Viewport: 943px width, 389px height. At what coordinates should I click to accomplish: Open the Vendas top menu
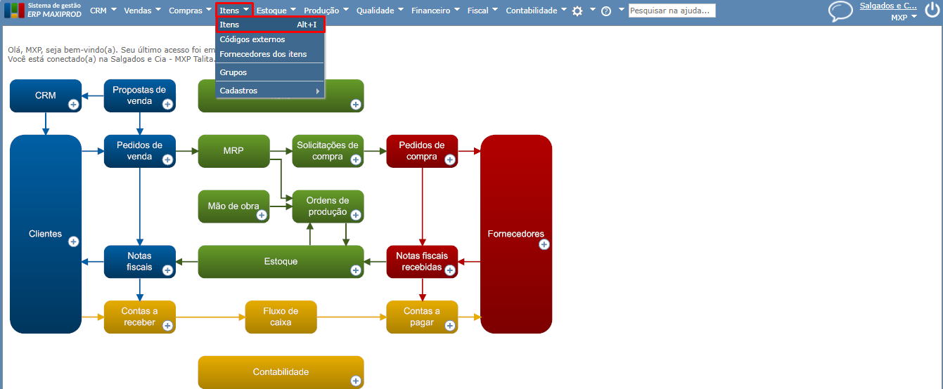click(142, 11)
